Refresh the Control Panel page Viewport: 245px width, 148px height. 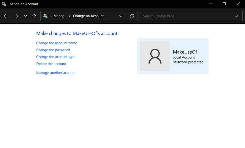132,16
